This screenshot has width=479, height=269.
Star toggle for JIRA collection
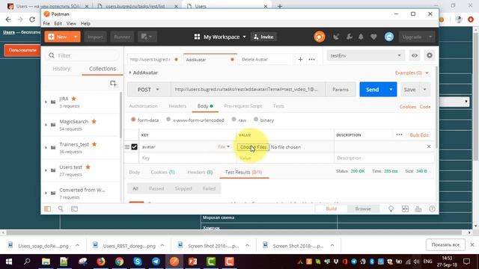73,99
